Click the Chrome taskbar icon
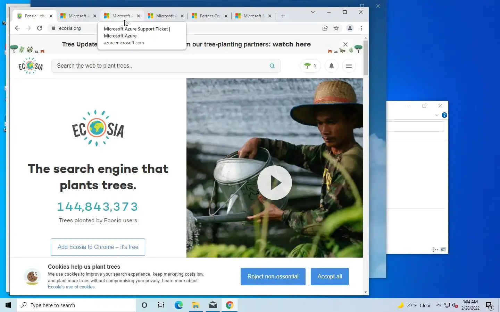Screen dimensions: 500x312 click(230, 305)
